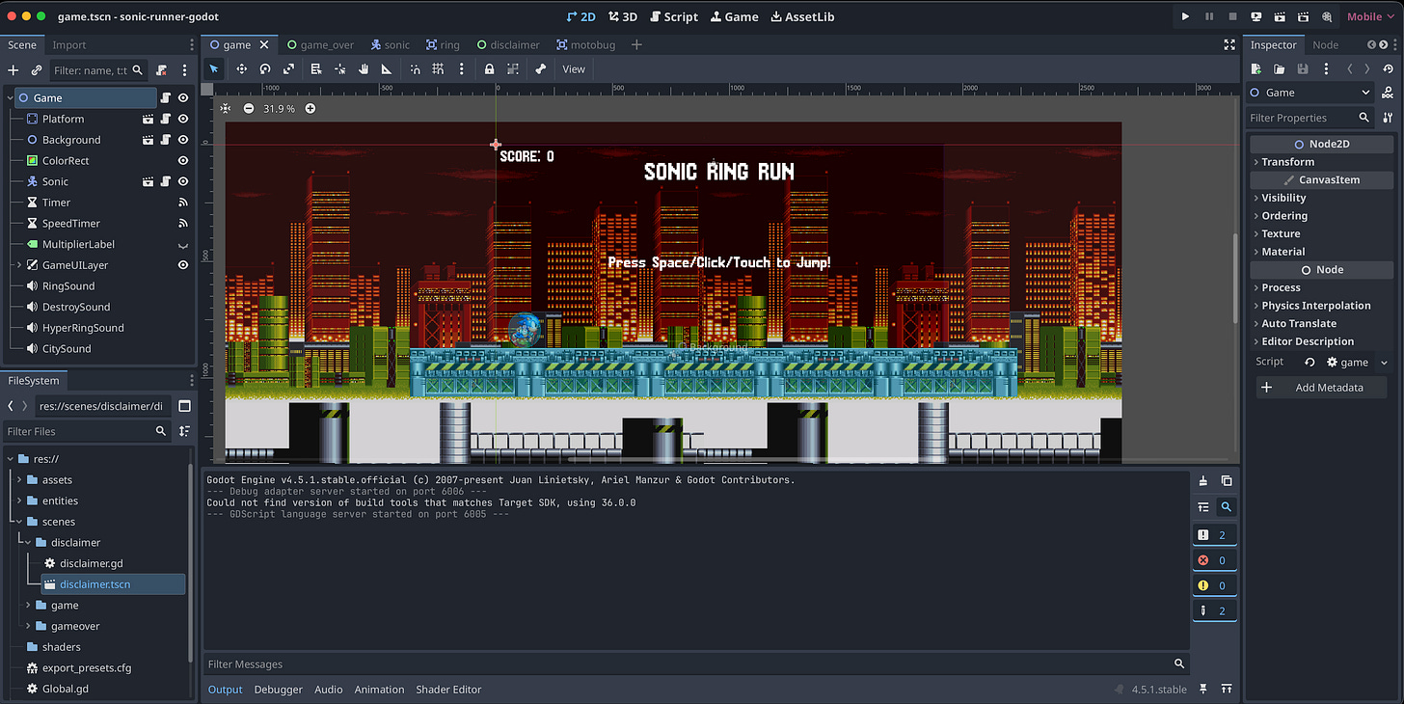Viewport: 1404px width, 704px height.
Task: Toggle smart snap in the toolbar
Action: click(415, 69)
